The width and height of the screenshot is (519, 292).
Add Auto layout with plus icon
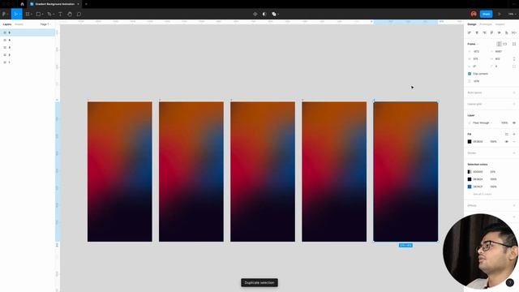[x=514, y=92]
